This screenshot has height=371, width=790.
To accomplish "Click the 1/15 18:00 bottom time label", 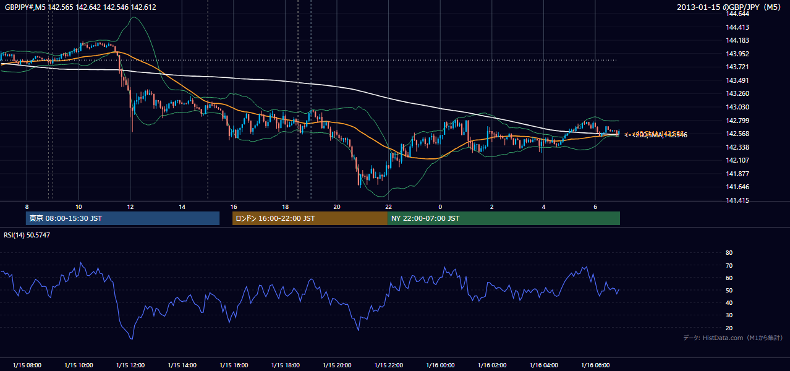I will (286, 365).
